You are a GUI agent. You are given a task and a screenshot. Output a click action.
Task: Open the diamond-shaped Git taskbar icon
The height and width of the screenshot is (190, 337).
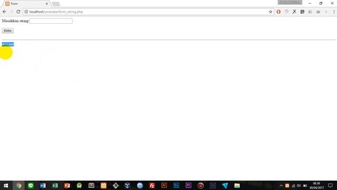[115, 185]
